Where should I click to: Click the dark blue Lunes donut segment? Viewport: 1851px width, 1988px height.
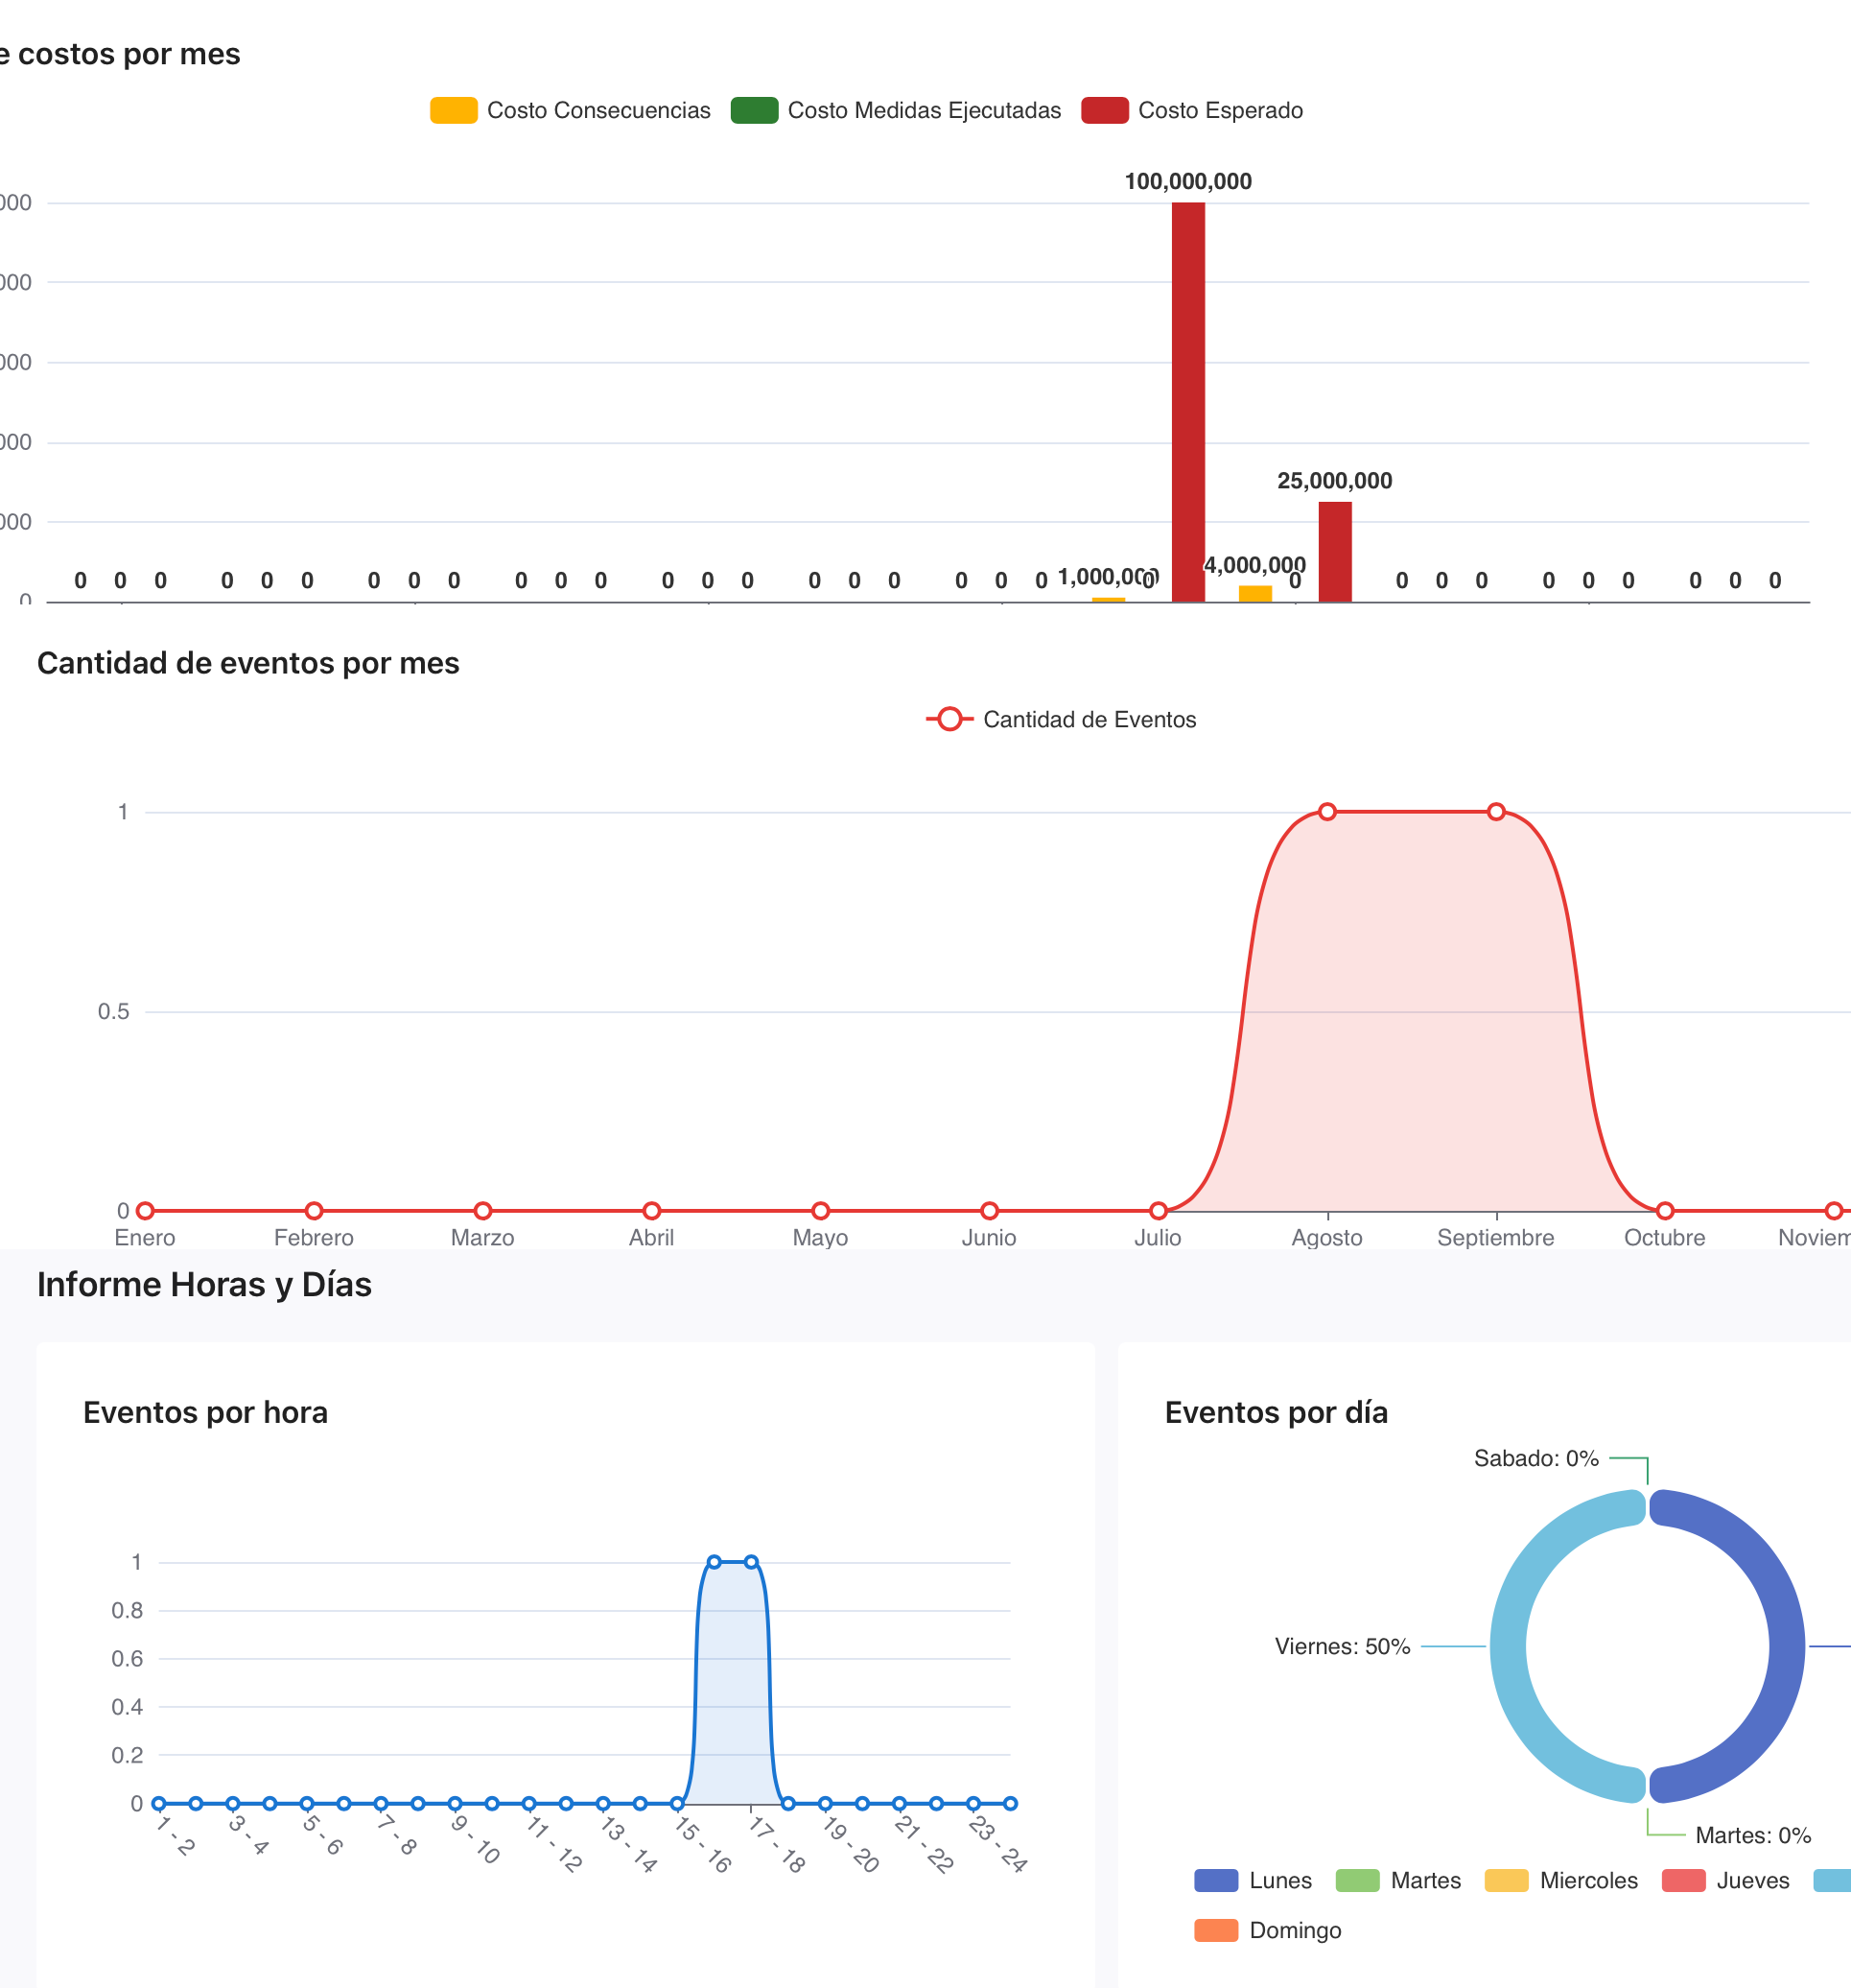(1785, 1646)
